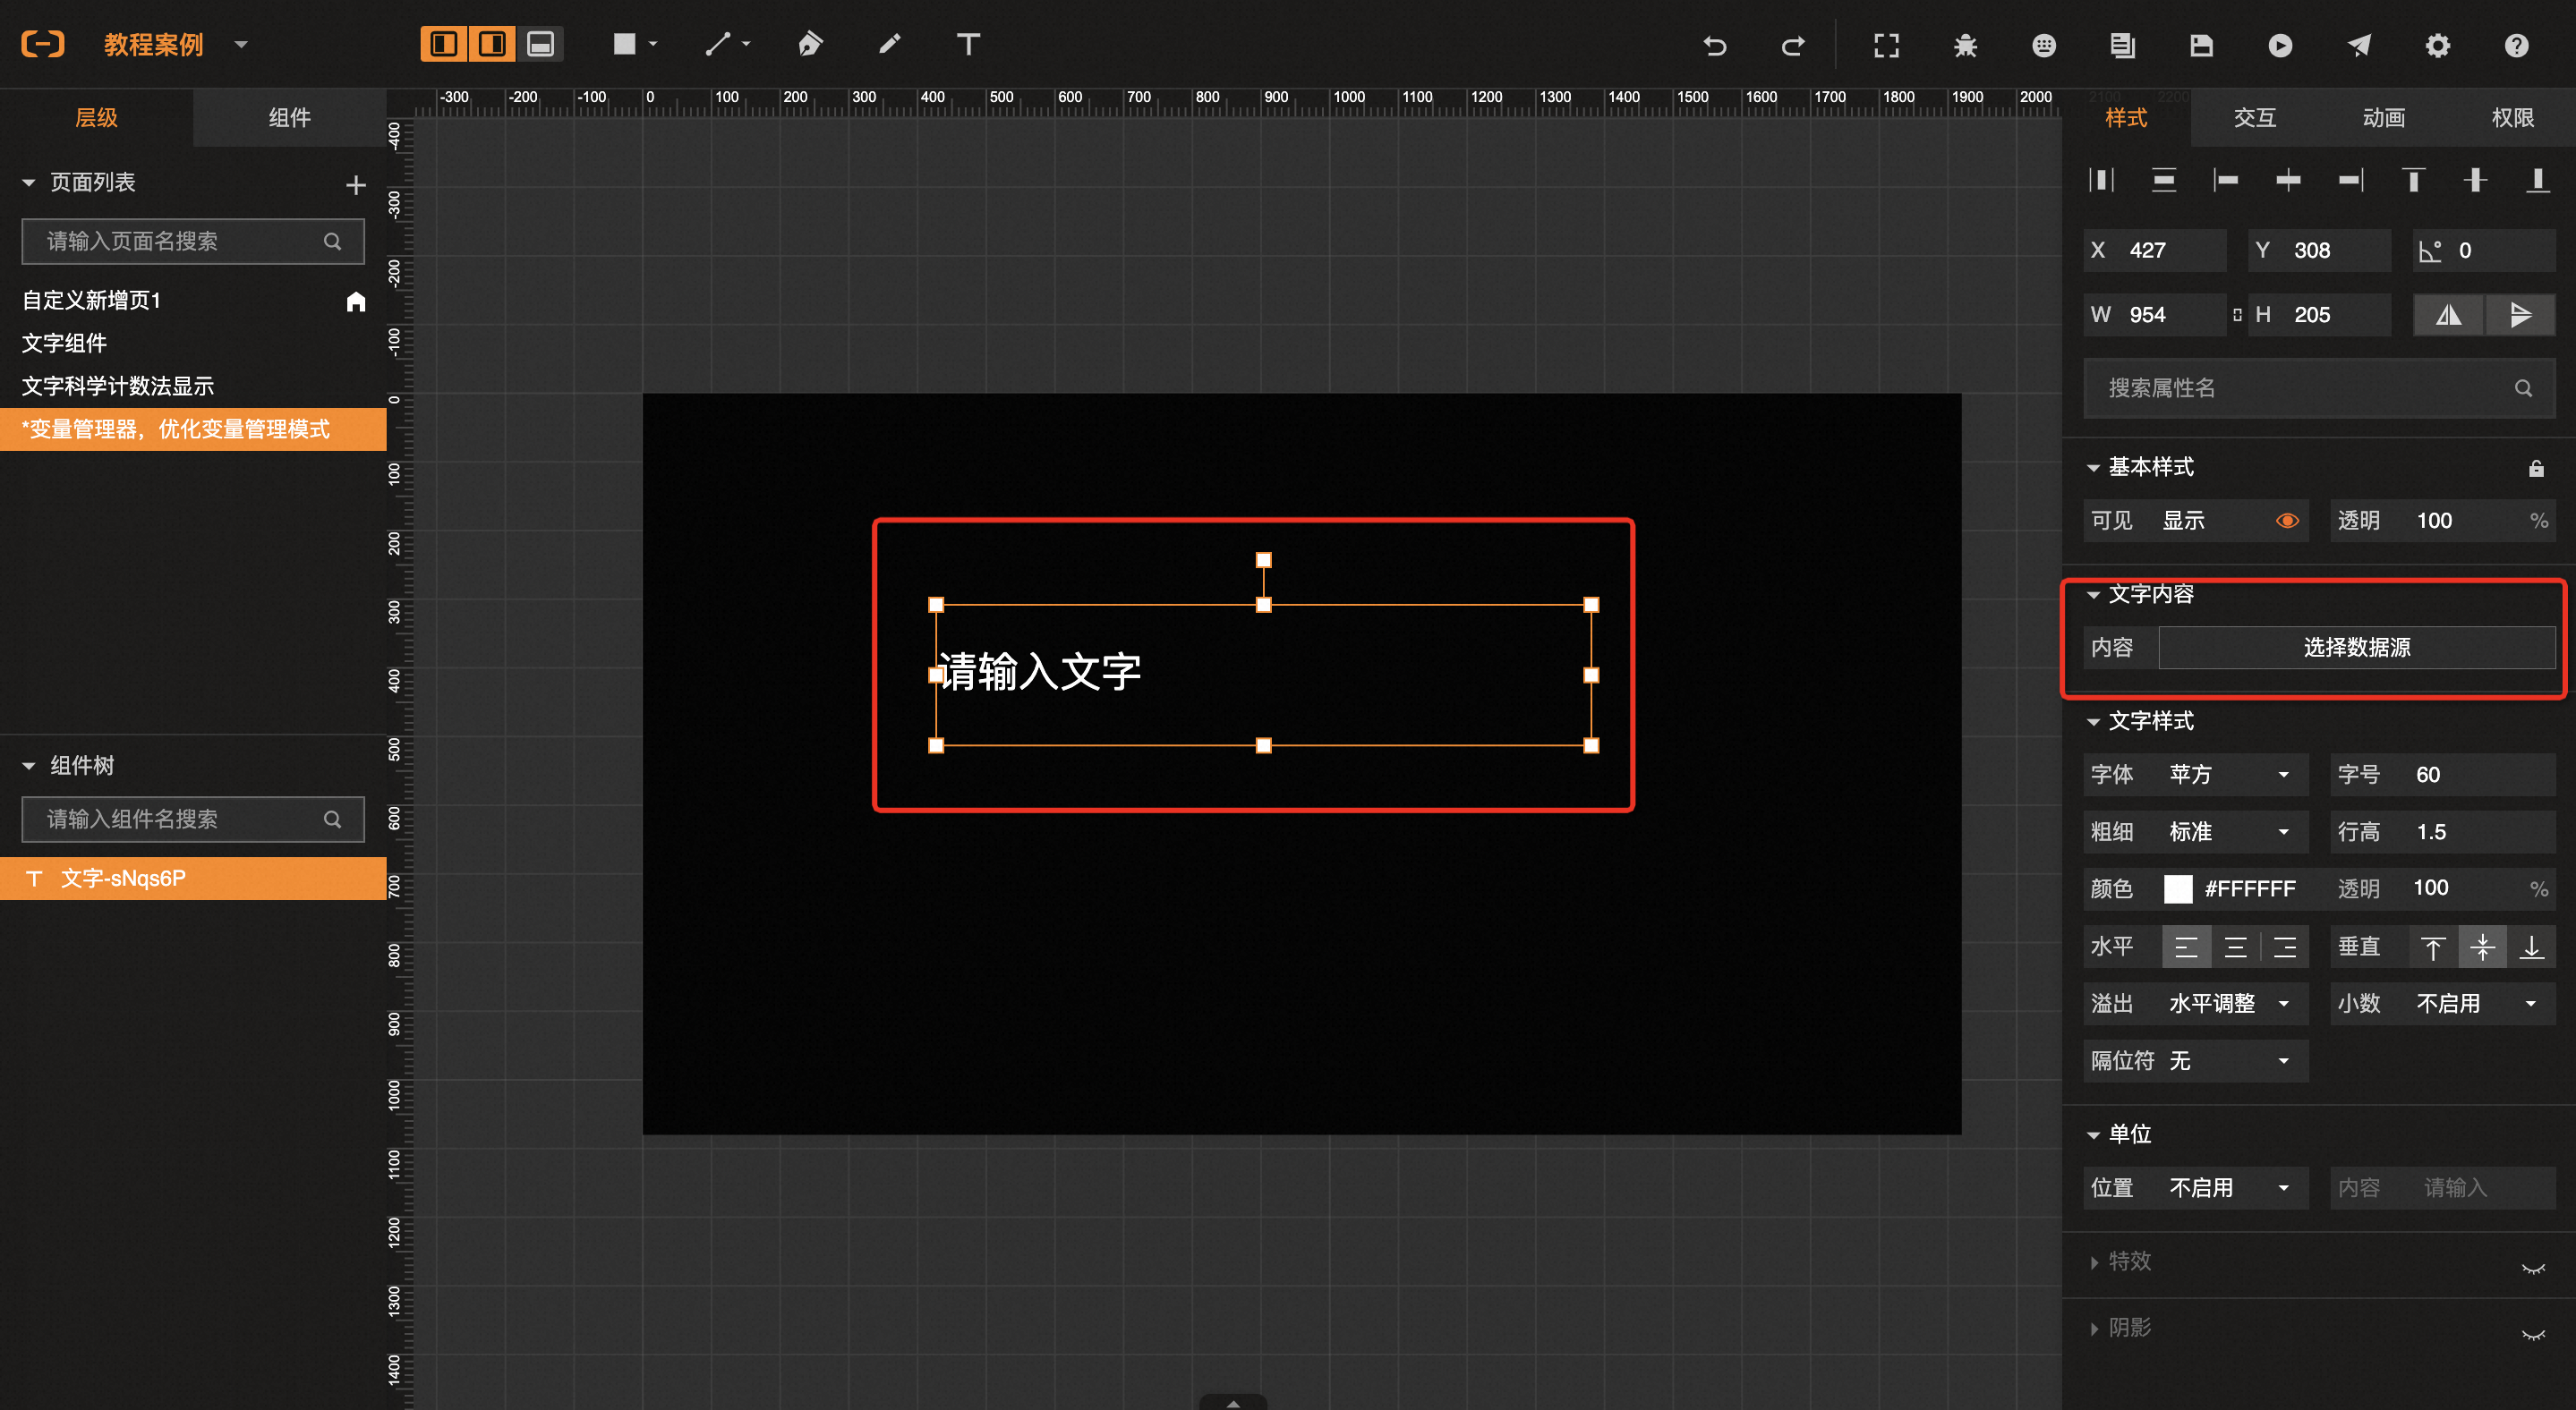Click the publish paper-plane icon
The image size is (2576, 1410).
2359,45
